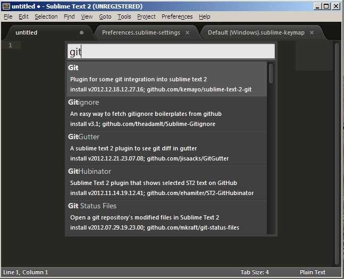Click the minimap preview area
This screenshot has width=344, height=279.
point(314,56)
